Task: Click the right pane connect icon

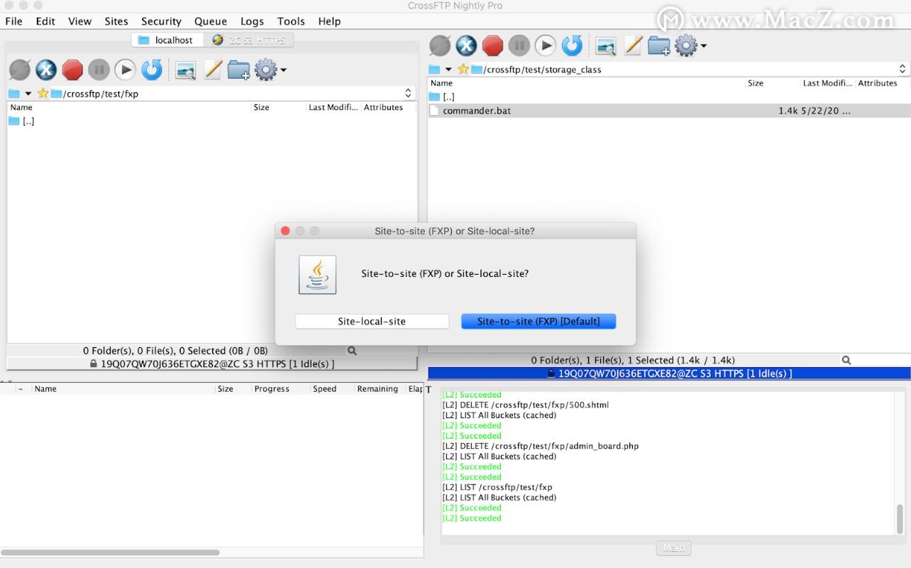Action: (440, 45)
